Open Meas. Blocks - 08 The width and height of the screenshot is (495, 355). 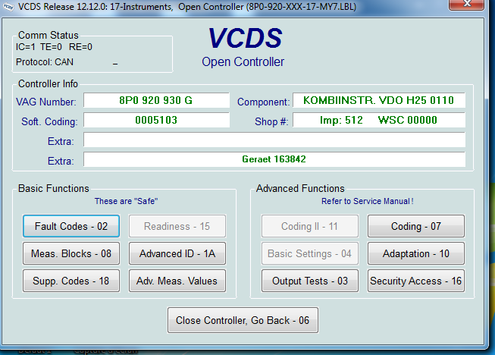pos(71,253)
